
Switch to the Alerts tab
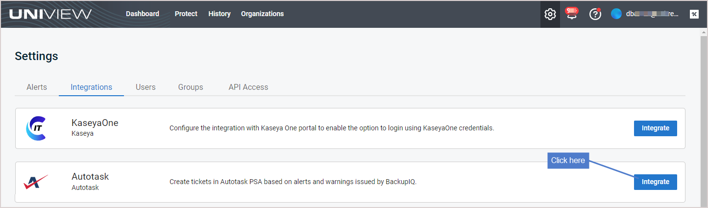click(37, 87)
